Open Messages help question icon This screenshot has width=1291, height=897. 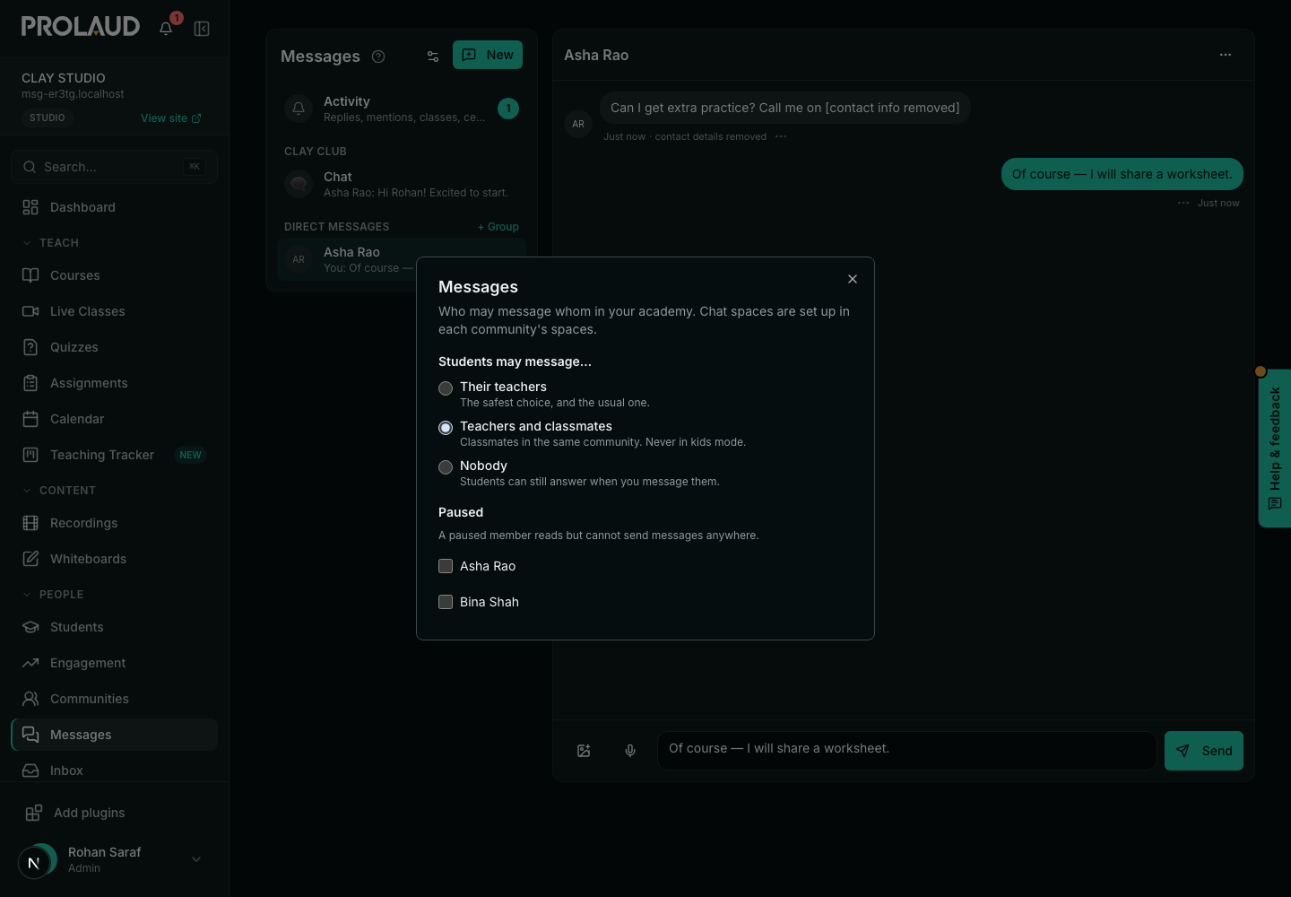(378, 57)
